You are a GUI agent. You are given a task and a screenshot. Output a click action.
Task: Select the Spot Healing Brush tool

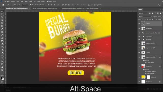pyautogui.click(x=2, y=32)
